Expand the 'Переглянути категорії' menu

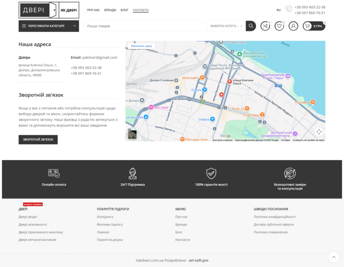[x=49, y=26]
